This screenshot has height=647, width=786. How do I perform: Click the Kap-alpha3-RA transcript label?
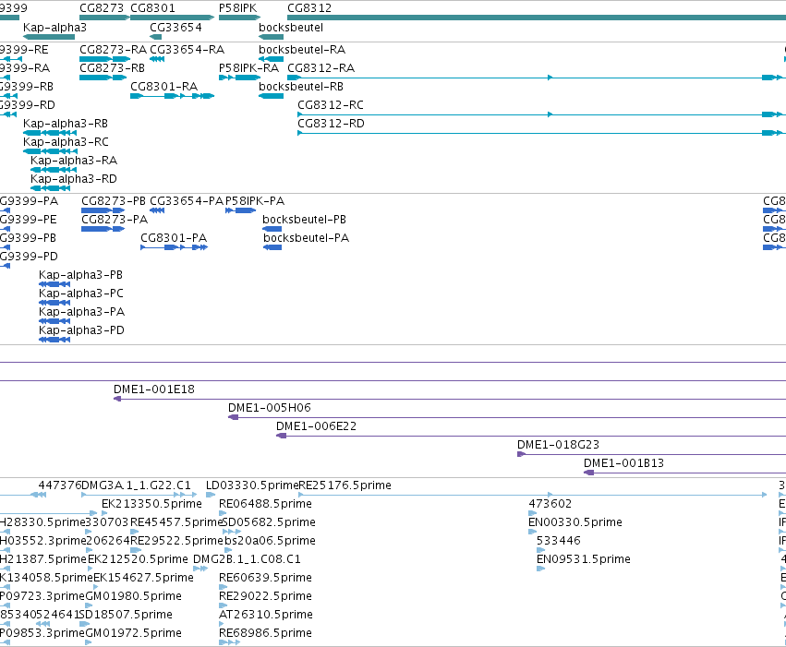pos(74,161)
